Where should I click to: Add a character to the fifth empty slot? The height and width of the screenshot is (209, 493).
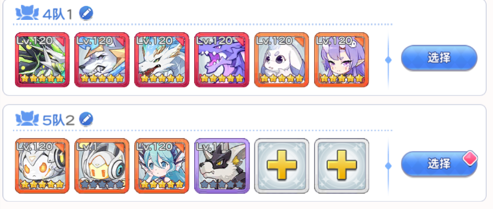coord(281,166)
